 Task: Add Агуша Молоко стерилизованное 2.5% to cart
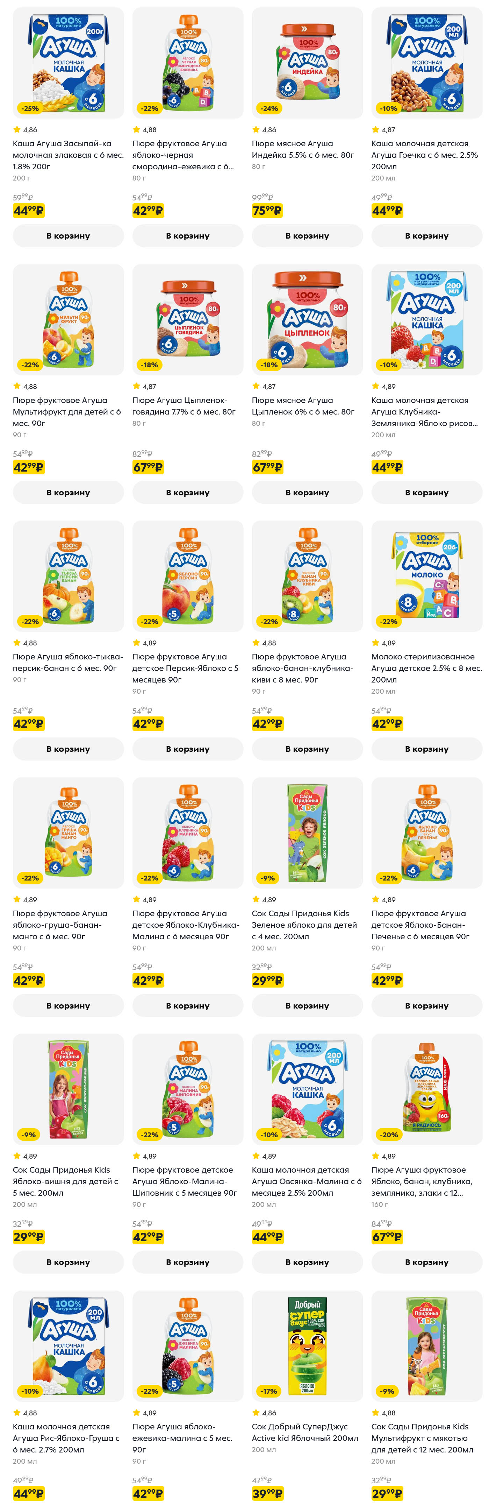click(426, 749)
